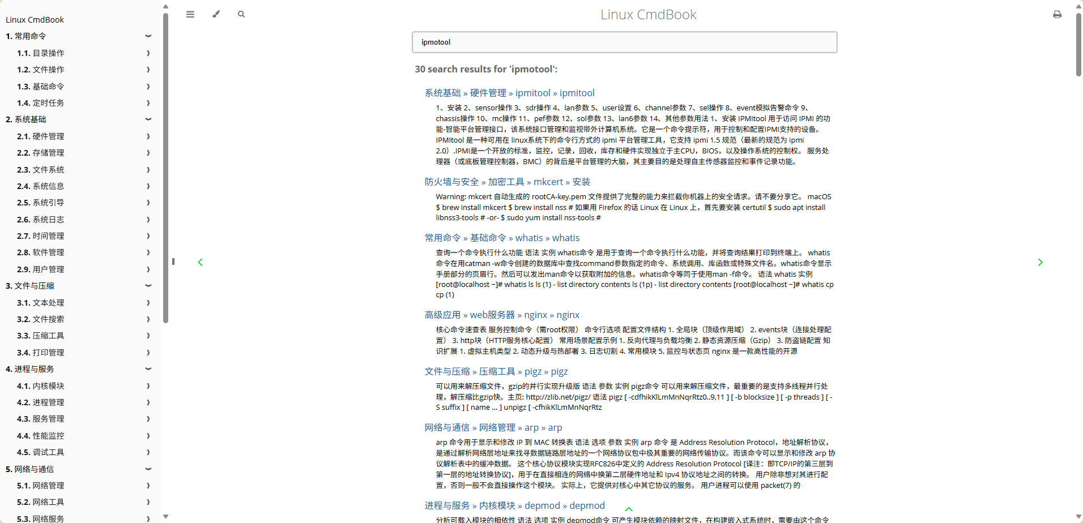The height and width of the screenshot is (523, 1083).
Task: Collapse the '3. 文件与压缩' section
Action: tap(148, 286)
